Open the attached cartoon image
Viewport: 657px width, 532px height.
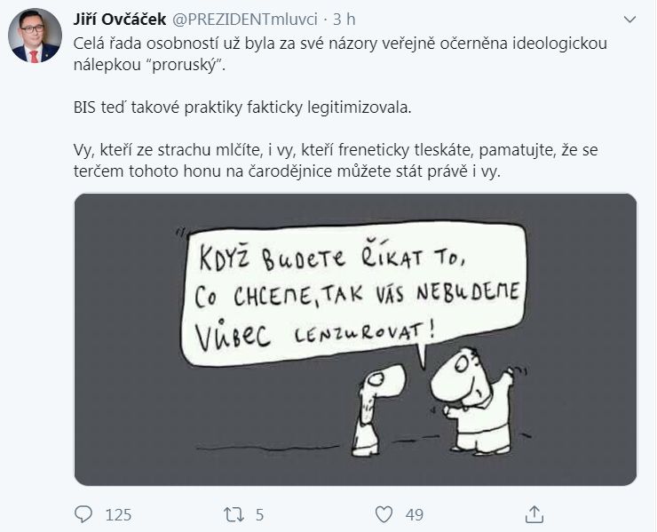[355, 339]
